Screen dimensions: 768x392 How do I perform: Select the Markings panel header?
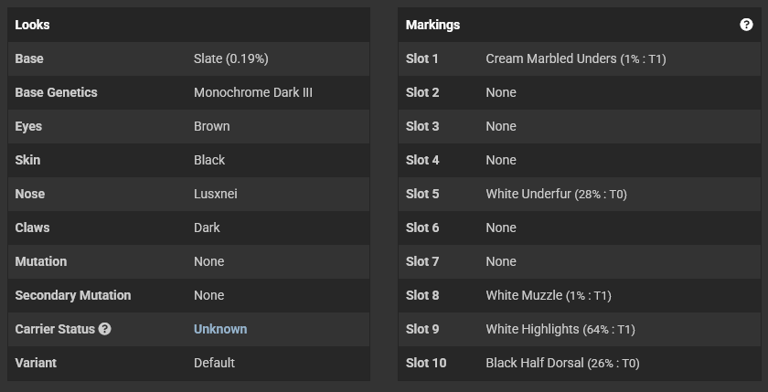579,25
